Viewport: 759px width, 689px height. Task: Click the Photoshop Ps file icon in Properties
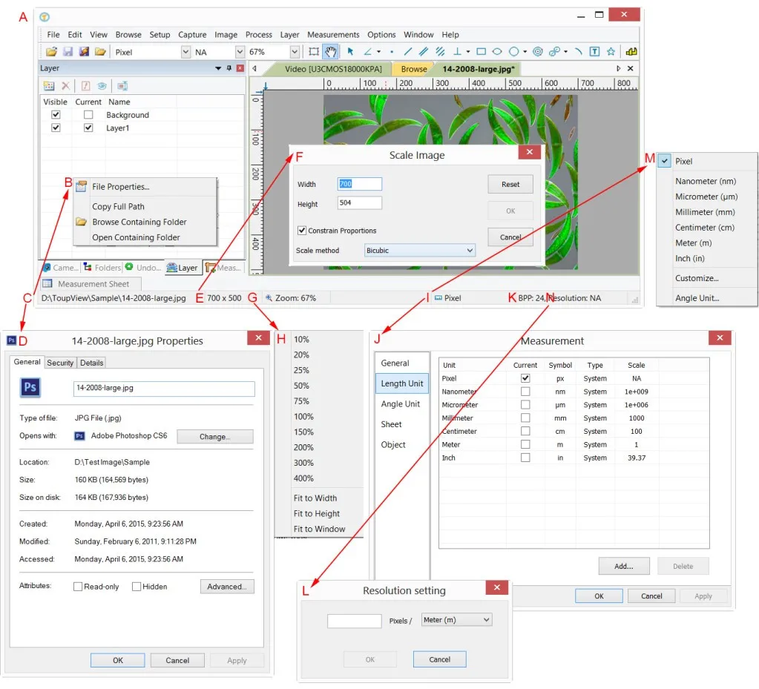(30, 387)
